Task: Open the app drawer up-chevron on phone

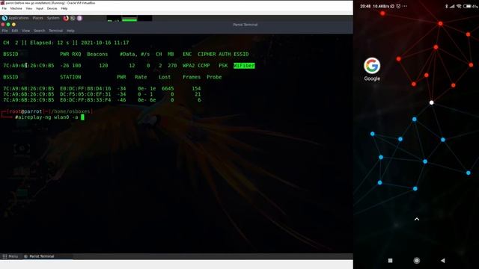Action: pyautogui.click(x=417, y=219)
